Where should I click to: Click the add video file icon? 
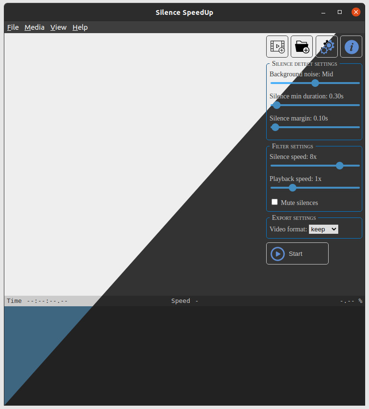[x=277, y=47]
